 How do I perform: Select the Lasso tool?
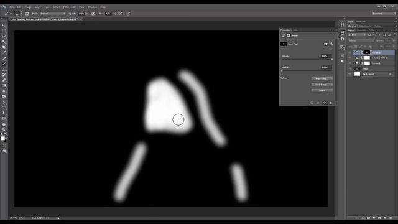click(x=4, y=36)
